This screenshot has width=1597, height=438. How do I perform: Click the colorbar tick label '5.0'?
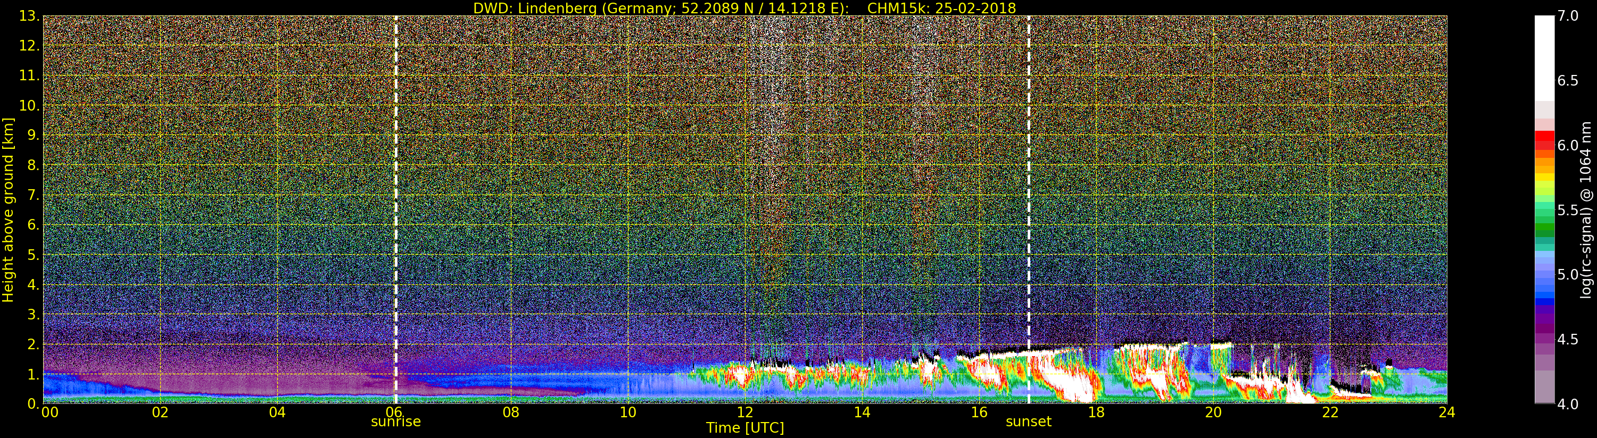point(1568,274)
